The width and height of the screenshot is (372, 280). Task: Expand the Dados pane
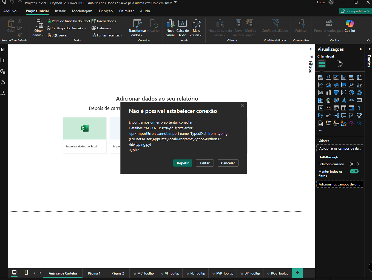click(370, 49)
